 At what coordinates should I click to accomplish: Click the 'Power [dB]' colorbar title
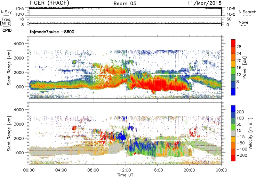pyautogui.click(x=244, y=67)
